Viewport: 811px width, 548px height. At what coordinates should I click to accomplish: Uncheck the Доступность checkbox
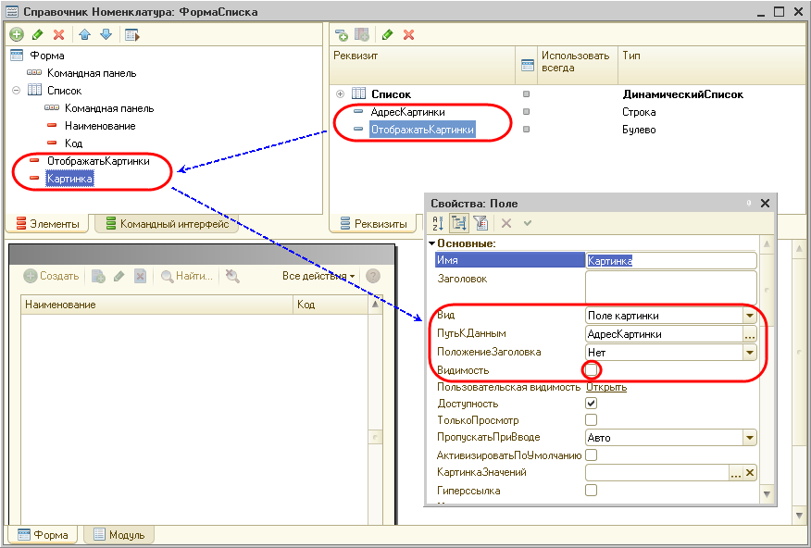point(592,404)
